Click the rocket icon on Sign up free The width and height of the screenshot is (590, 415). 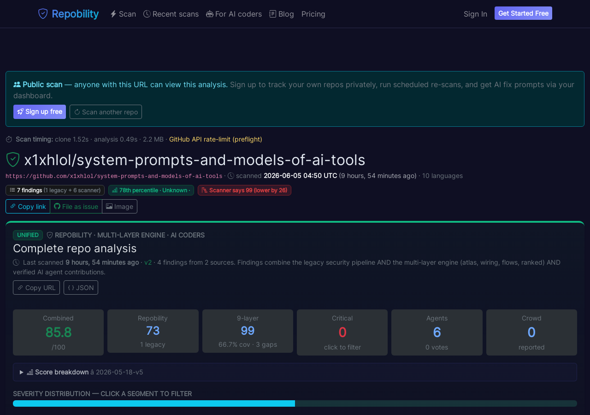(x=20, y=112)
